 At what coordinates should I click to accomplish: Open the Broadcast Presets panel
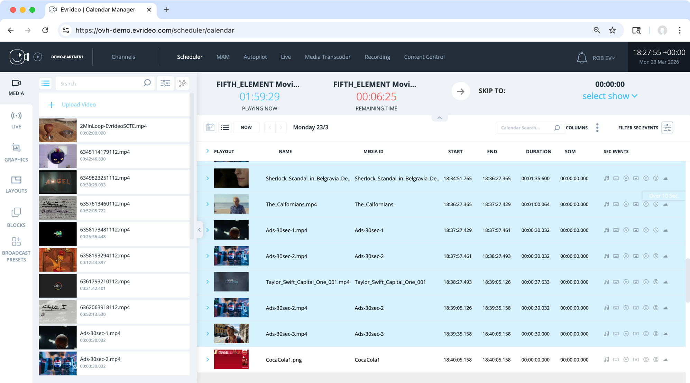pyautogui.click(x=16, y=249)
